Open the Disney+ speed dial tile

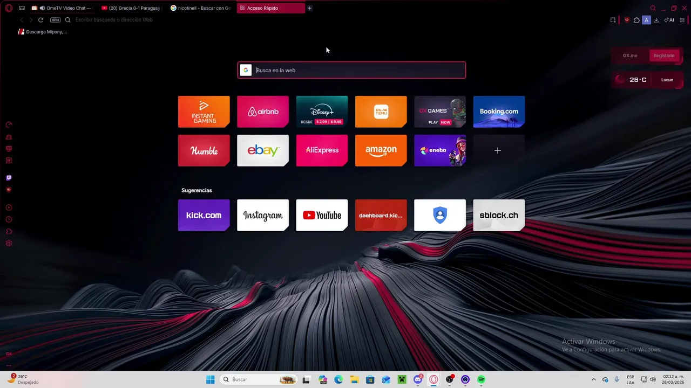point(322,112)
